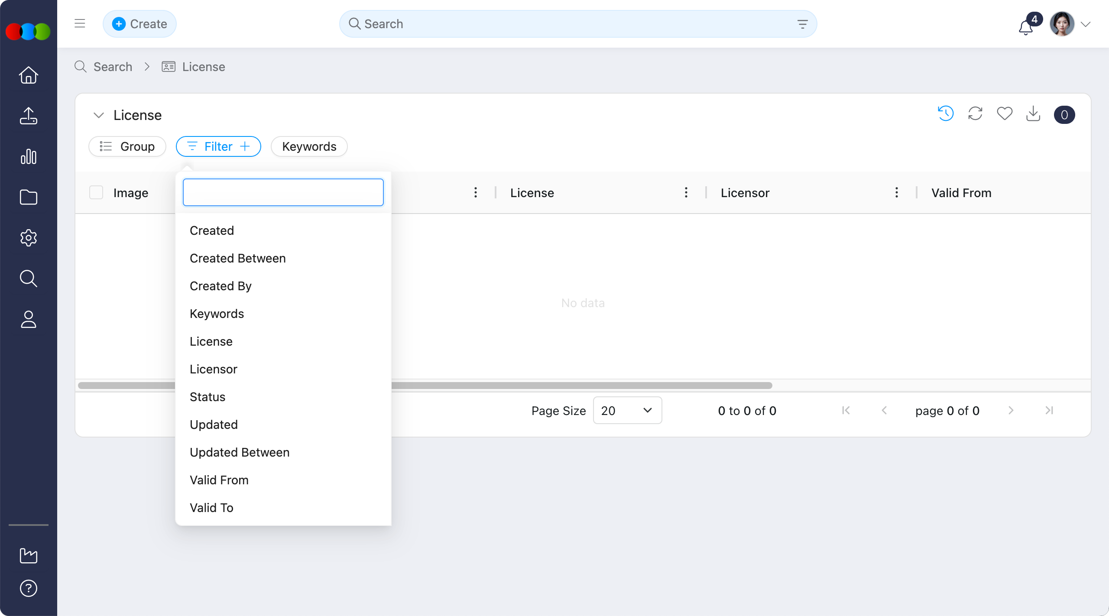
Task: Pick Valid To filter option
Action: 211,508
